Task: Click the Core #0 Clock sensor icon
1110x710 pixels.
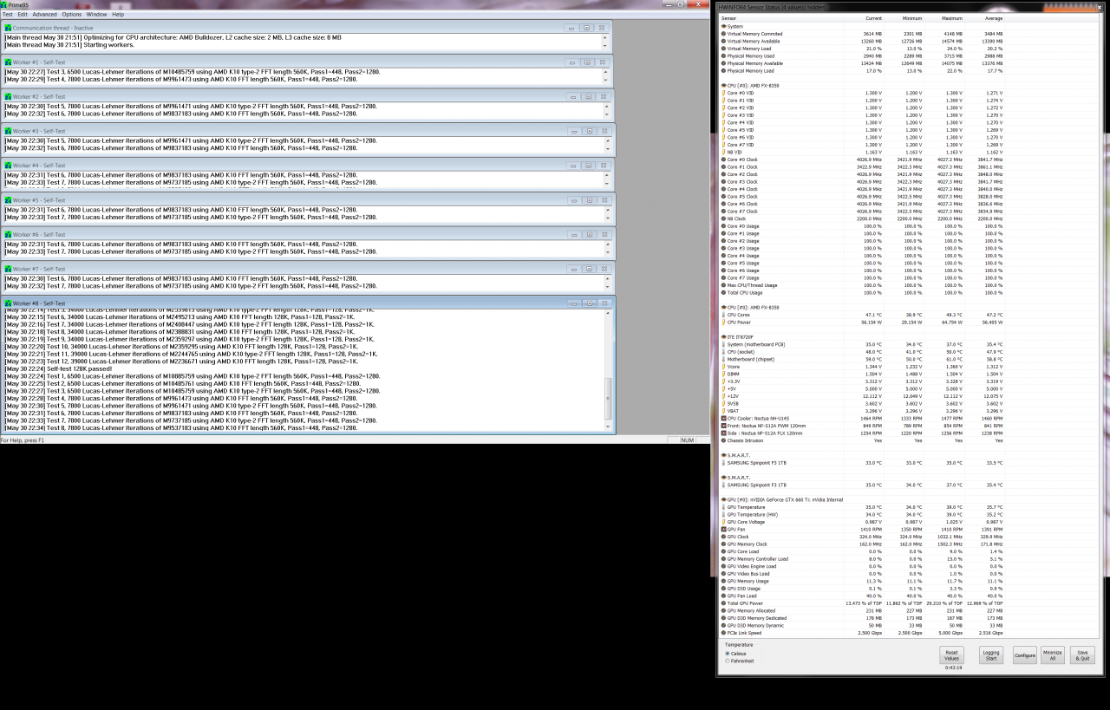Action: (724, 160)
